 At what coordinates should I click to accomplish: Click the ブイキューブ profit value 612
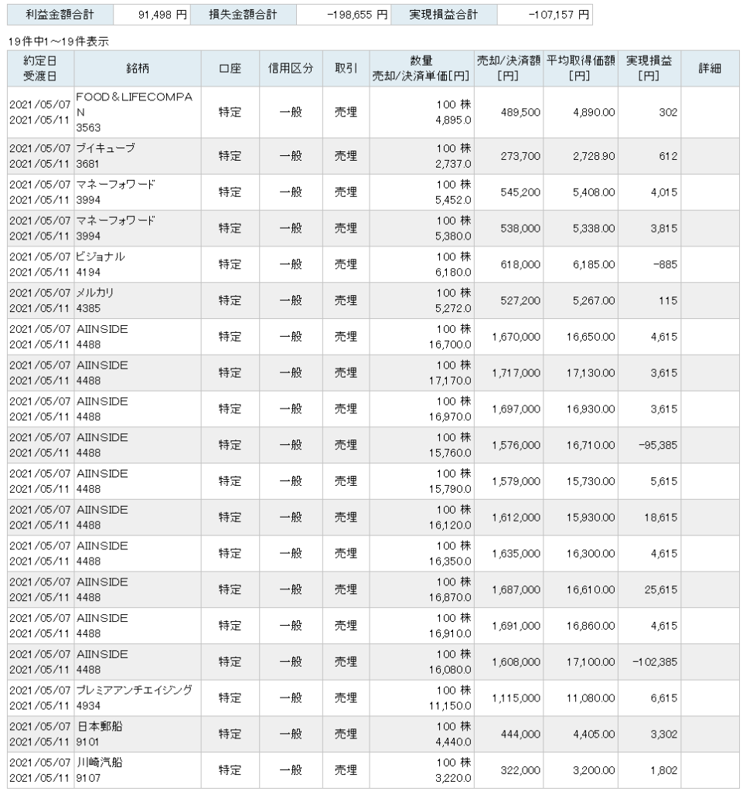pyautogui.click(x=668, y=156)
